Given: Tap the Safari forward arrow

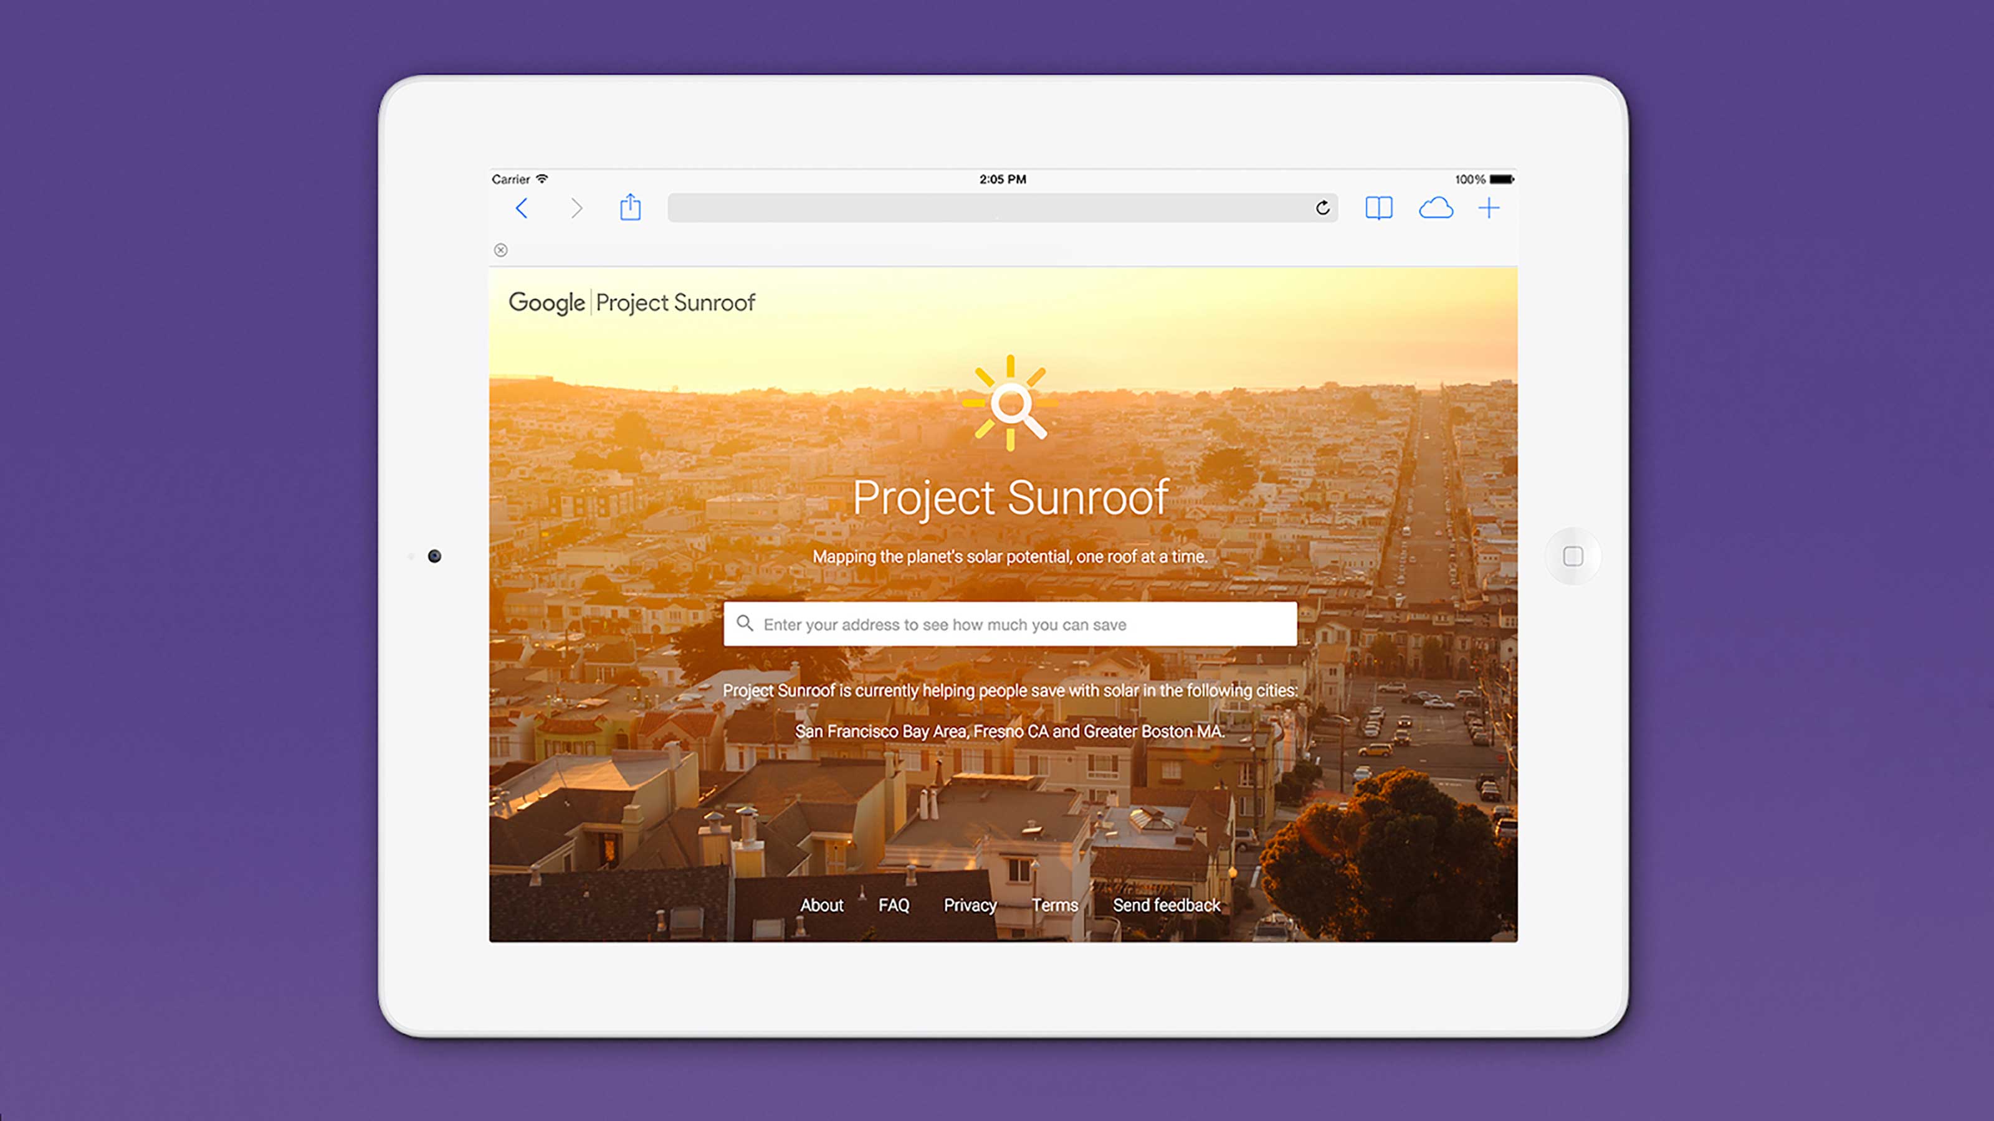Looking at the screenshot, I should click(576, 208).
